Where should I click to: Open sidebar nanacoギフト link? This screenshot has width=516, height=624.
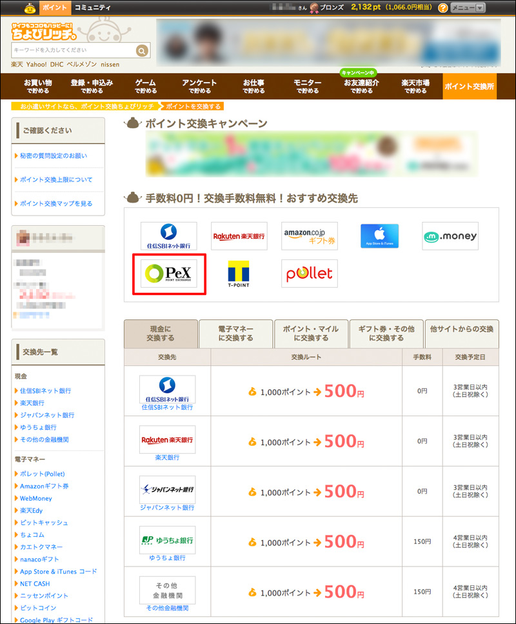click(39, 559)
